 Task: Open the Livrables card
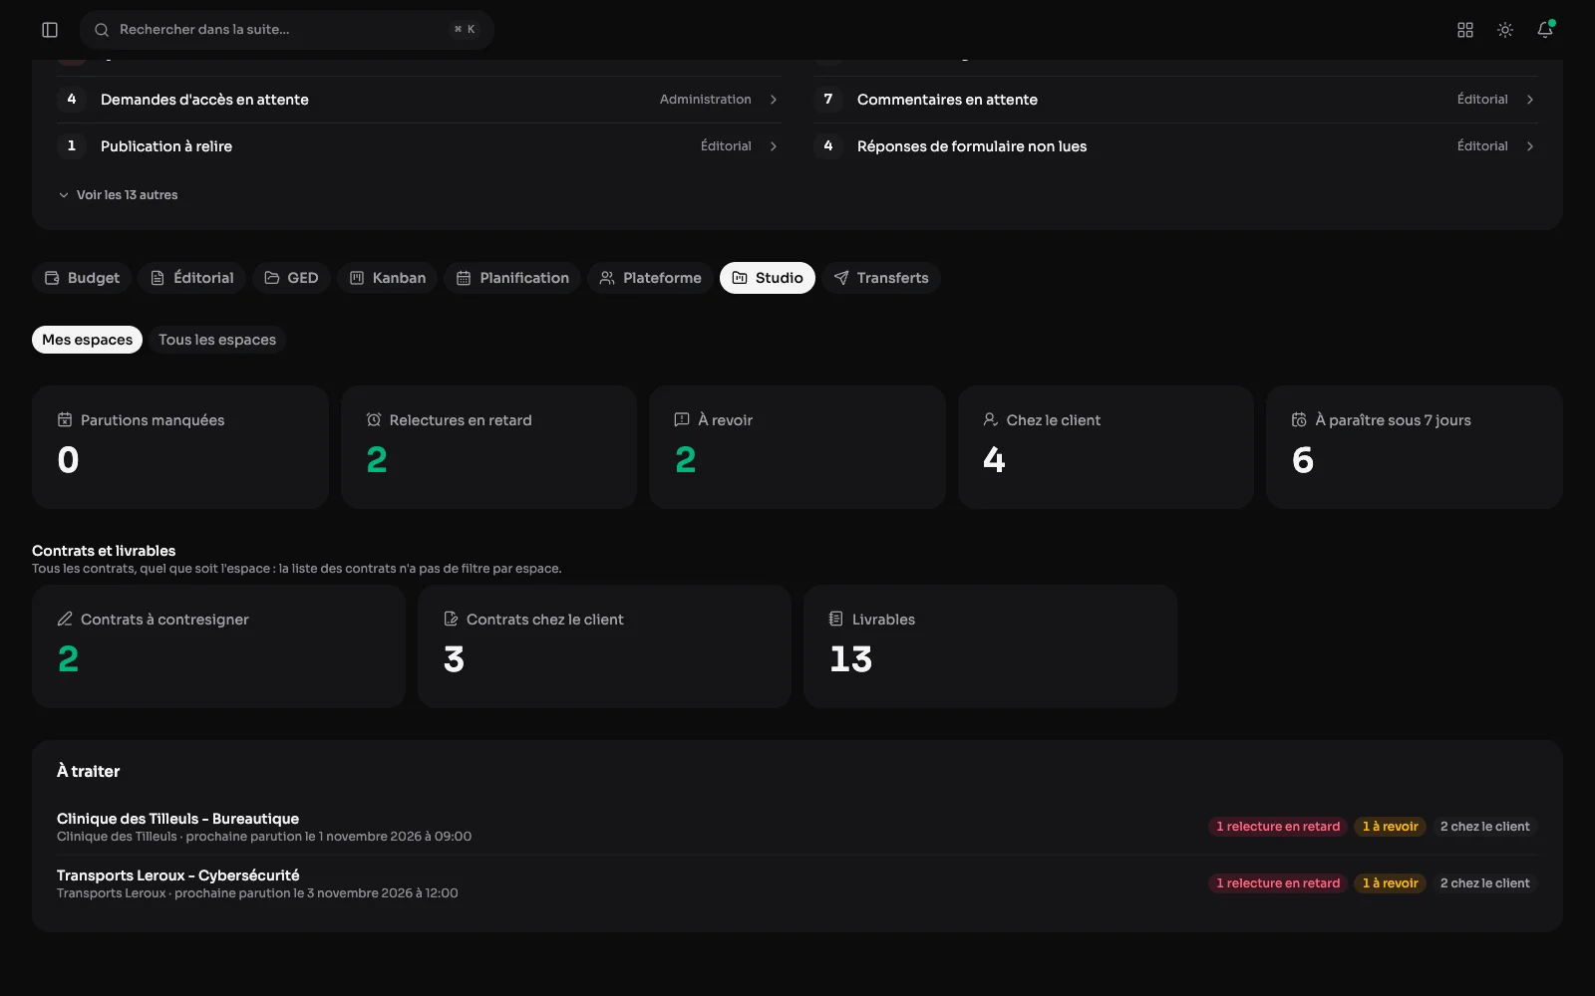click(x=990, y=646)
